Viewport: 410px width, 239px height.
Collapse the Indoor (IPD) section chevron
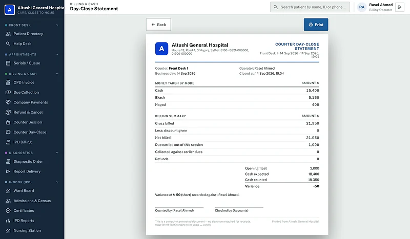pyautogui.click(x=57, y=182)
